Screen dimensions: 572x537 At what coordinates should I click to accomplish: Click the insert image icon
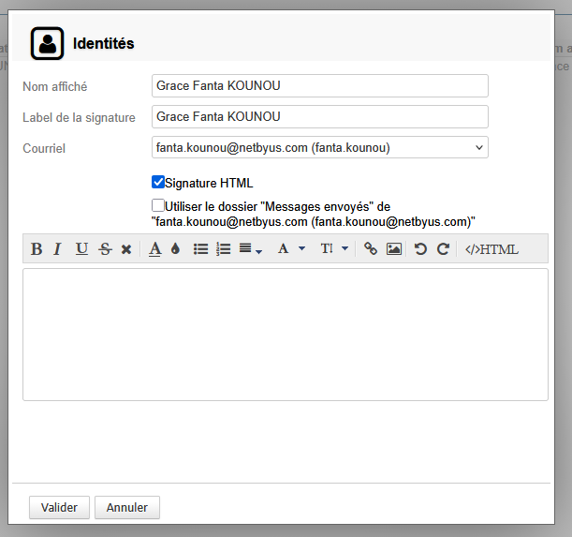[x=394, y=249]
